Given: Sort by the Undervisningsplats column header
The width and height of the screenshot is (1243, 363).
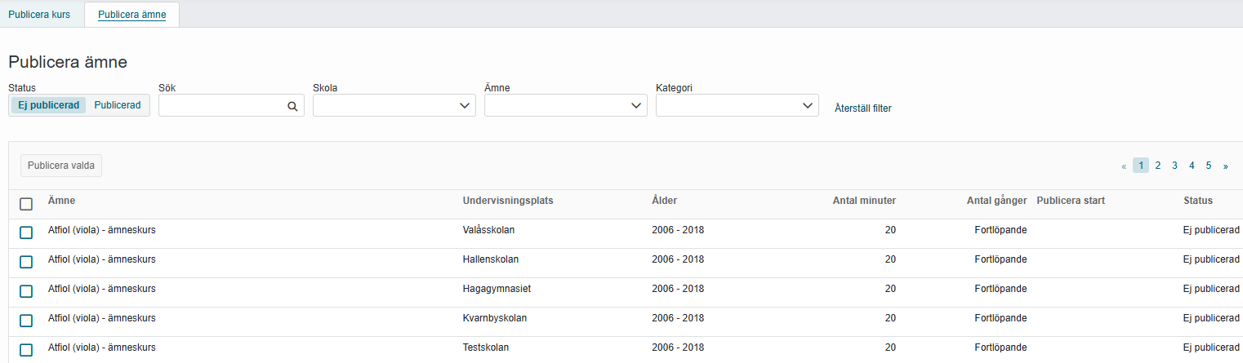Looking at the screenshot, I should click(508, 201).
